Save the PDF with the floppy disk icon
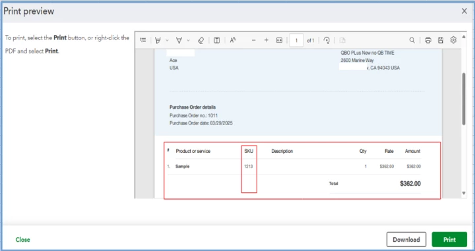Viewport: 475px width, 251px height. tap(441, 40)
